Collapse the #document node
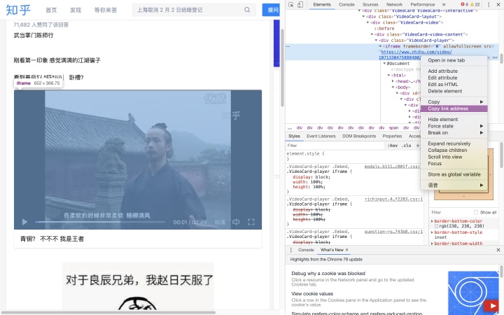504x315 pixels. click(384, 63)
